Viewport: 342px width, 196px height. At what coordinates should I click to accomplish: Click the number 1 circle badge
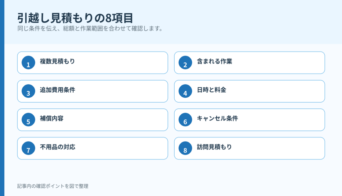coord(28,63)
